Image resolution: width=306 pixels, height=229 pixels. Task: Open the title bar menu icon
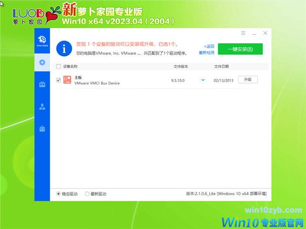[243, 33]
